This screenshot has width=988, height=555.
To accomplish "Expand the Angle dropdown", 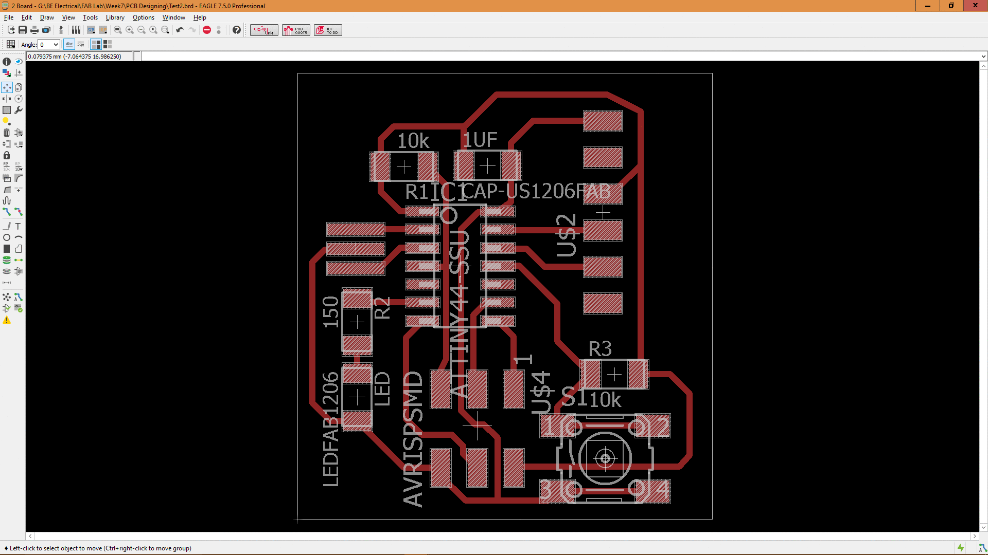I will tap(56, 45).
